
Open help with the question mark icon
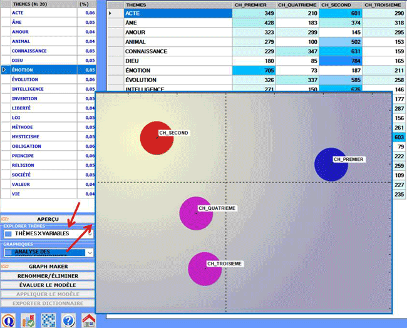pos(68,319)
